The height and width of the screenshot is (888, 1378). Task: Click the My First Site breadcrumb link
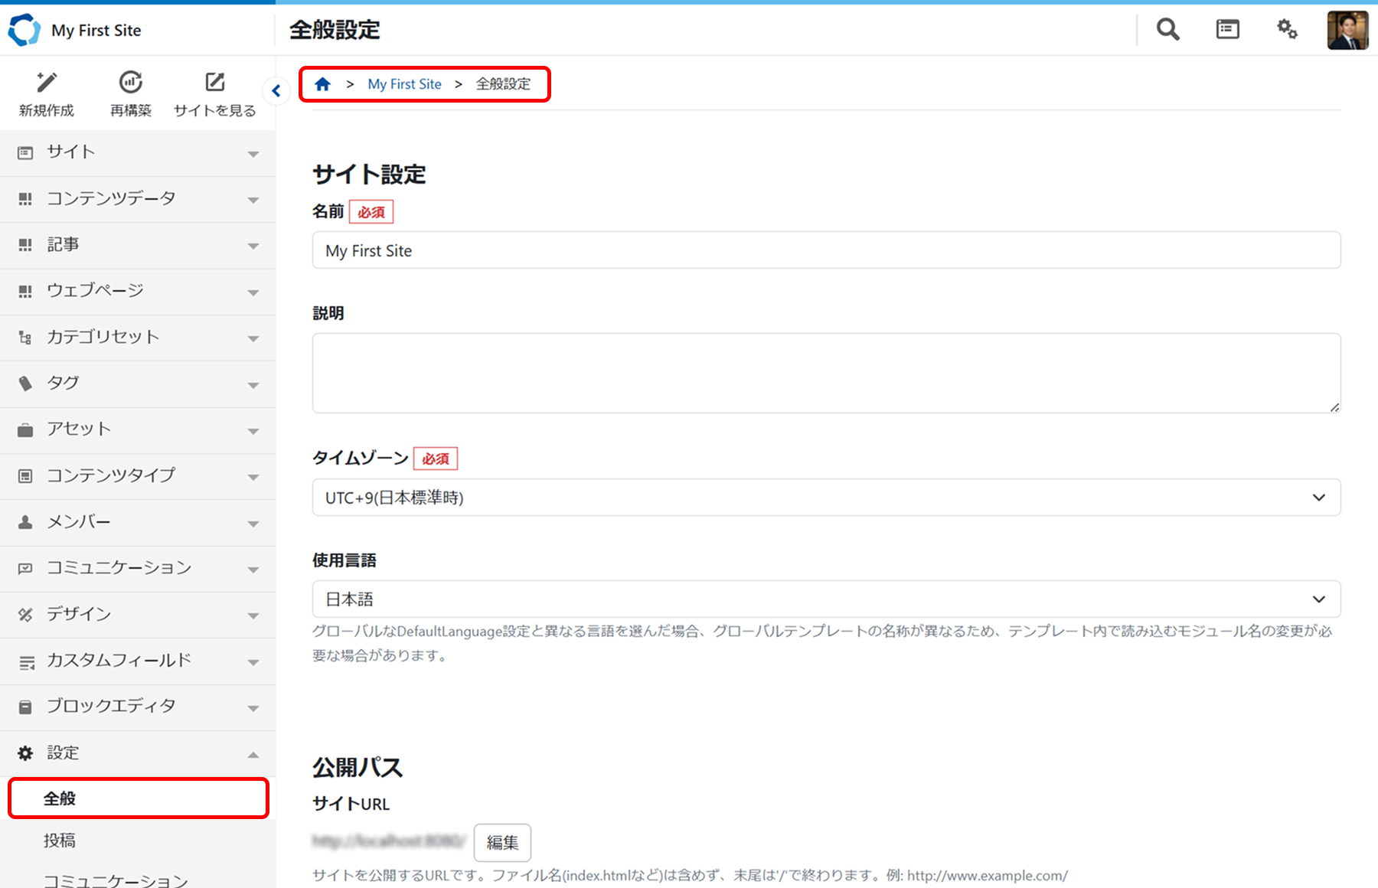point(404,84)
